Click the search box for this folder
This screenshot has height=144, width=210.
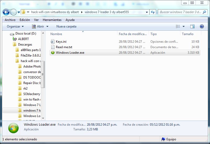pyautogui.click(x=180, y=12)
